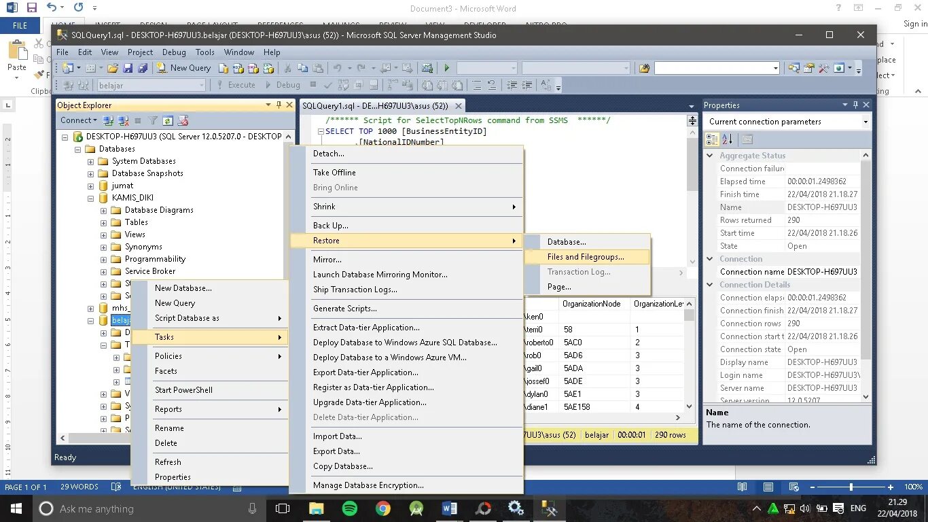Click the New Query toolbar button
This screenshot has width=928, height=522.
click(x=183, y=68)
